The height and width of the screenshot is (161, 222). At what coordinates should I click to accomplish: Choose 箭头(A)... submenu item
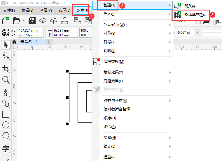[x=192, y=6]
